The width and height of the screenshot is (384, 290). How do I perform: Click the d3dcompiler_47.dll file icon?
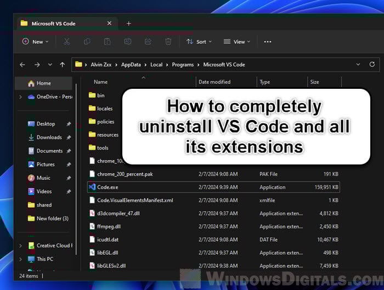pos(92,213)
